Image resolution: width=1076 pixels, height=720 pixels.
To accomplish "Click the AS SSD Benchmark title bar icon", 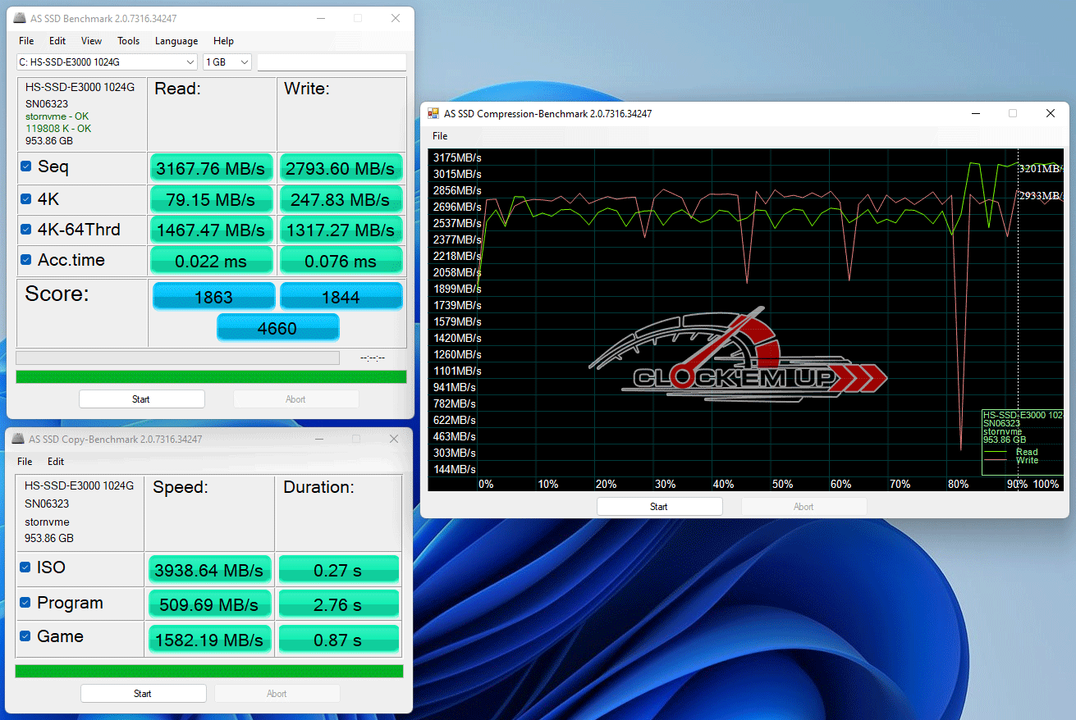I will coord(20,18).
